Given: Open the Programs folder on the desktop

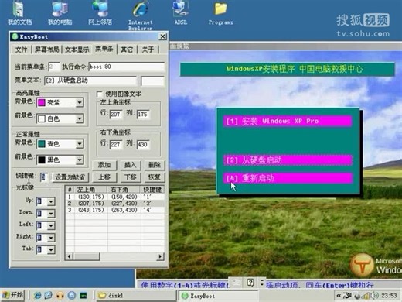Looking at the screenshot, I should point(221,13).
